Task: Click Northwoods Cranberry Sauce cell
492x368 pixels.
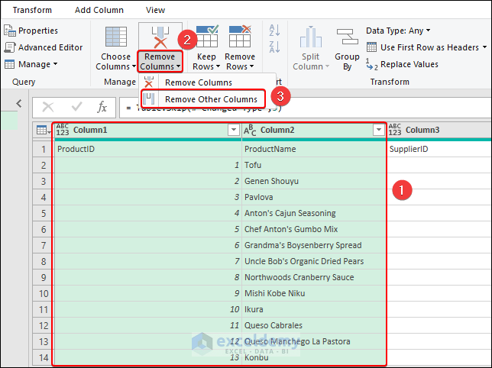Action: tap(315, 277)
